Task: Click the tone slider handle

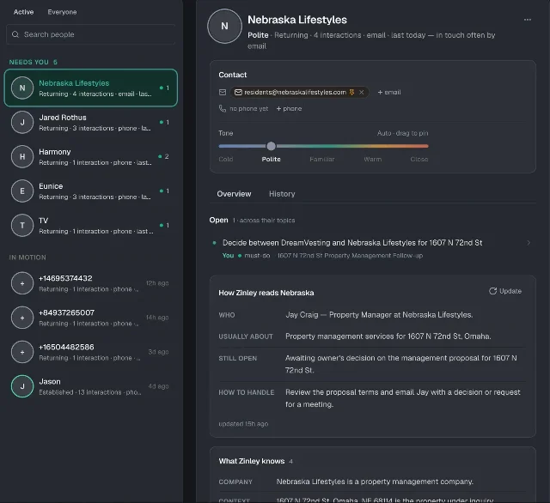Action: click(271, 146)
